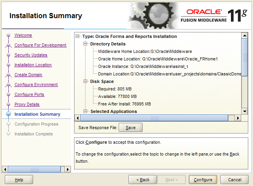Open Help for the installer
Image resolution: width=253 pixels, height=186 pixels.
point(19,180)
